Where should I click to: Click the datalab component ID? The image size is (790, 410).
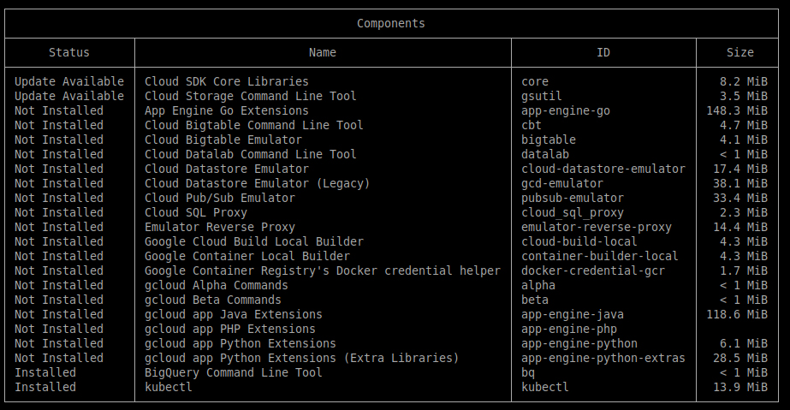point(544,154)
